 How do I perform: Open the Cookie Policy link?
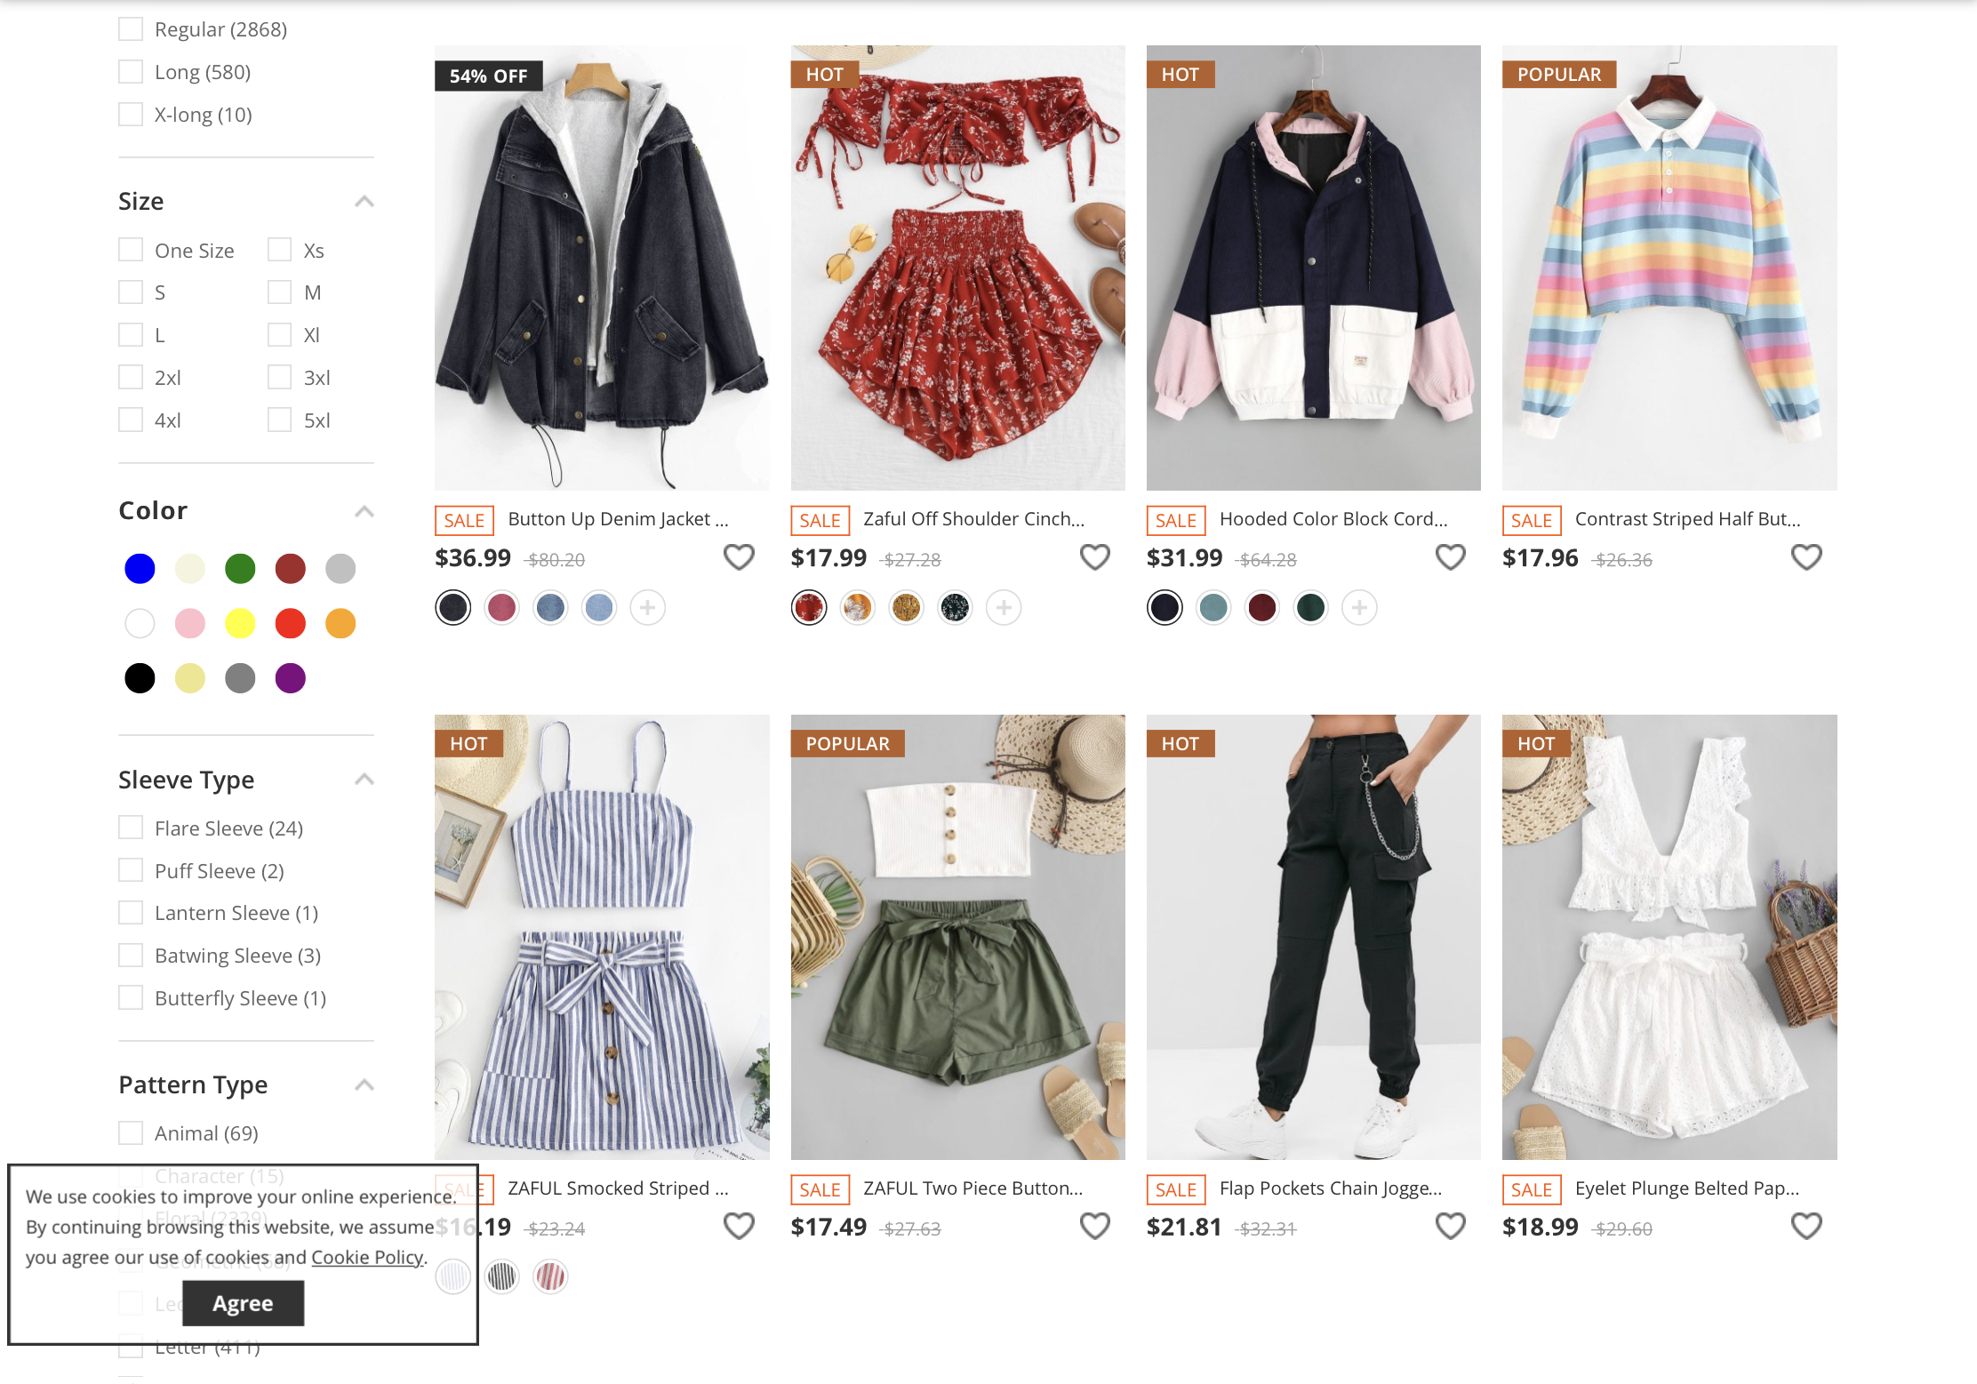(367, 1257)
